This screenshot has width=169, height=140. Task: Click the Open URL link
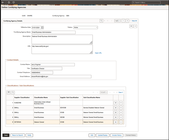click(98, 53)
